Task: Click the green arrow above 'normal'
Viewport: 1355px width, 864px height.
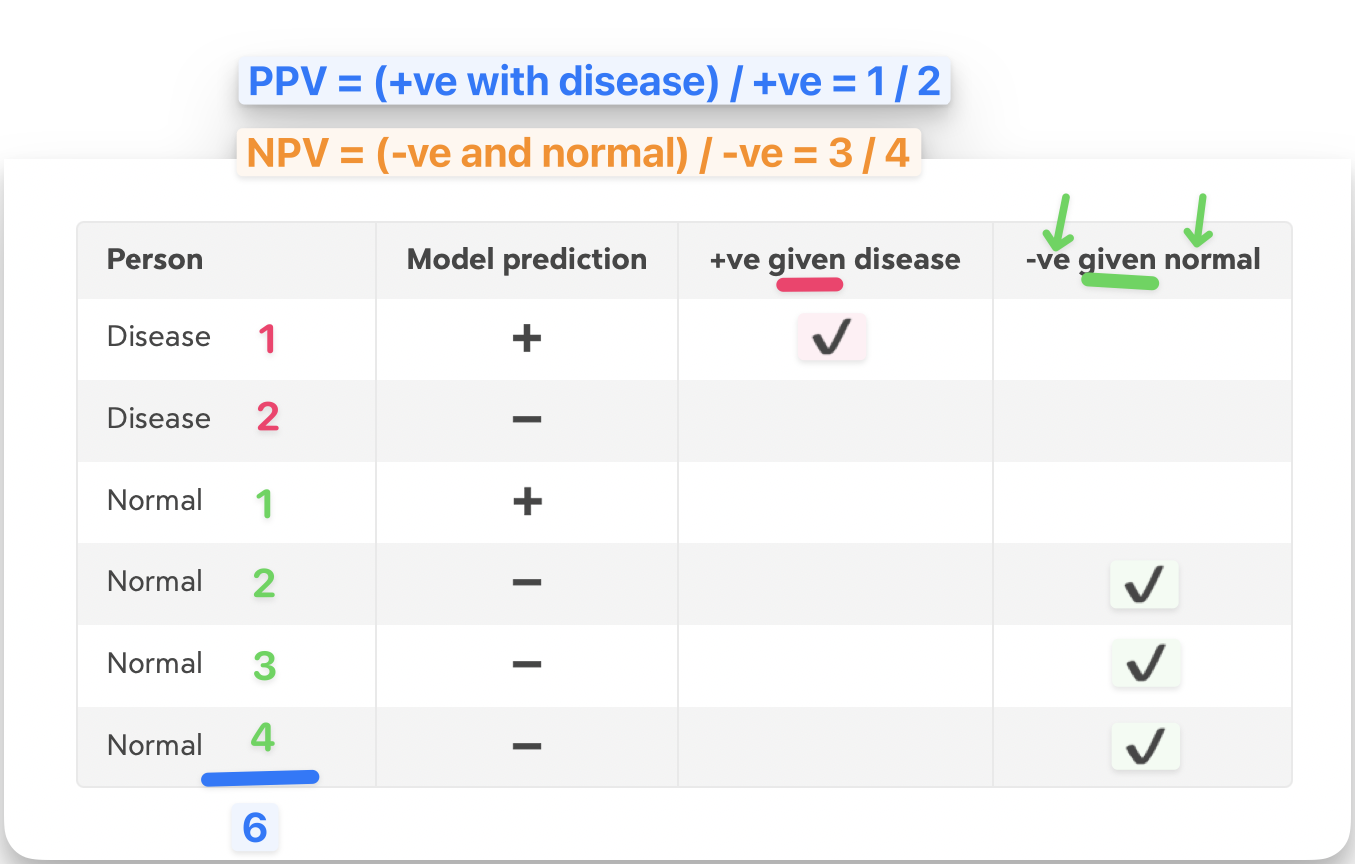Action: (x=1198, y=219)
